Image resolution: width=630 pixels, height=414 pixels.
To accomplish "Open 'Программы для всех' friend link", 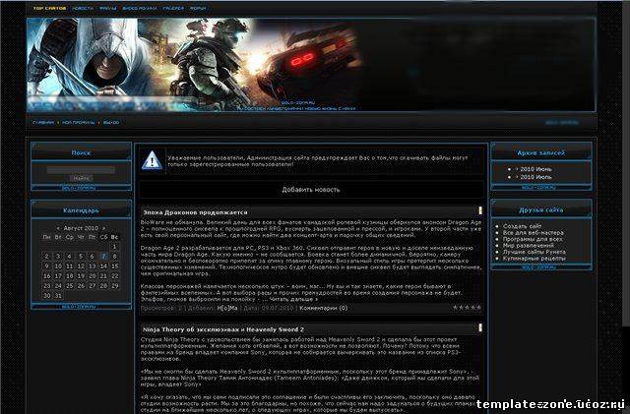I will 533,239.
